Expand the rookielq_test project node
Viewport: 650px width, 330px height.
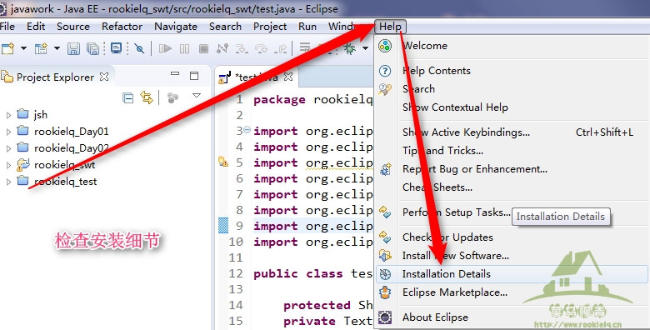(8, 182)
